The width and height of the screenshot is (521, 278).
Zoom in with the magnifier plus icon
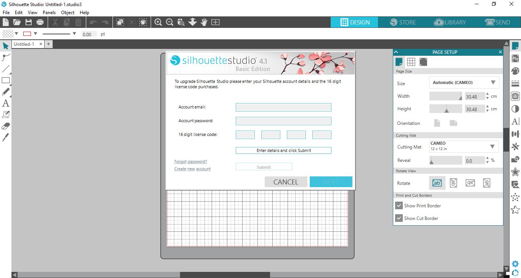tap(158, 22)
